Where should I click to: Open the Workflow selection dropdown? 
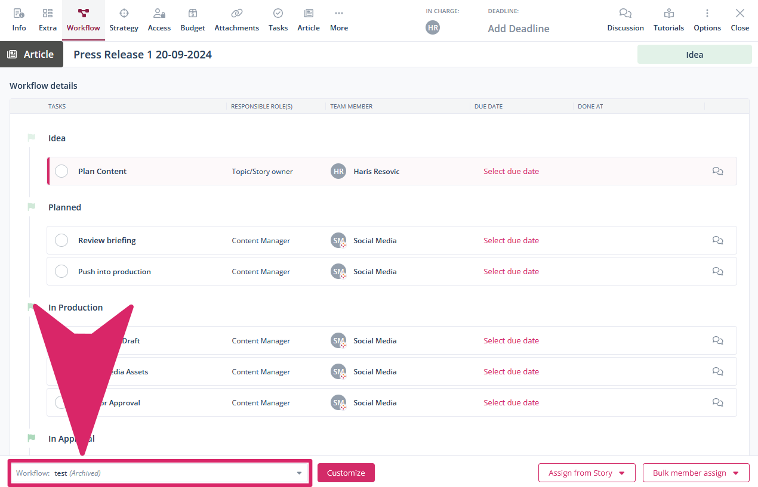point(159,473)
